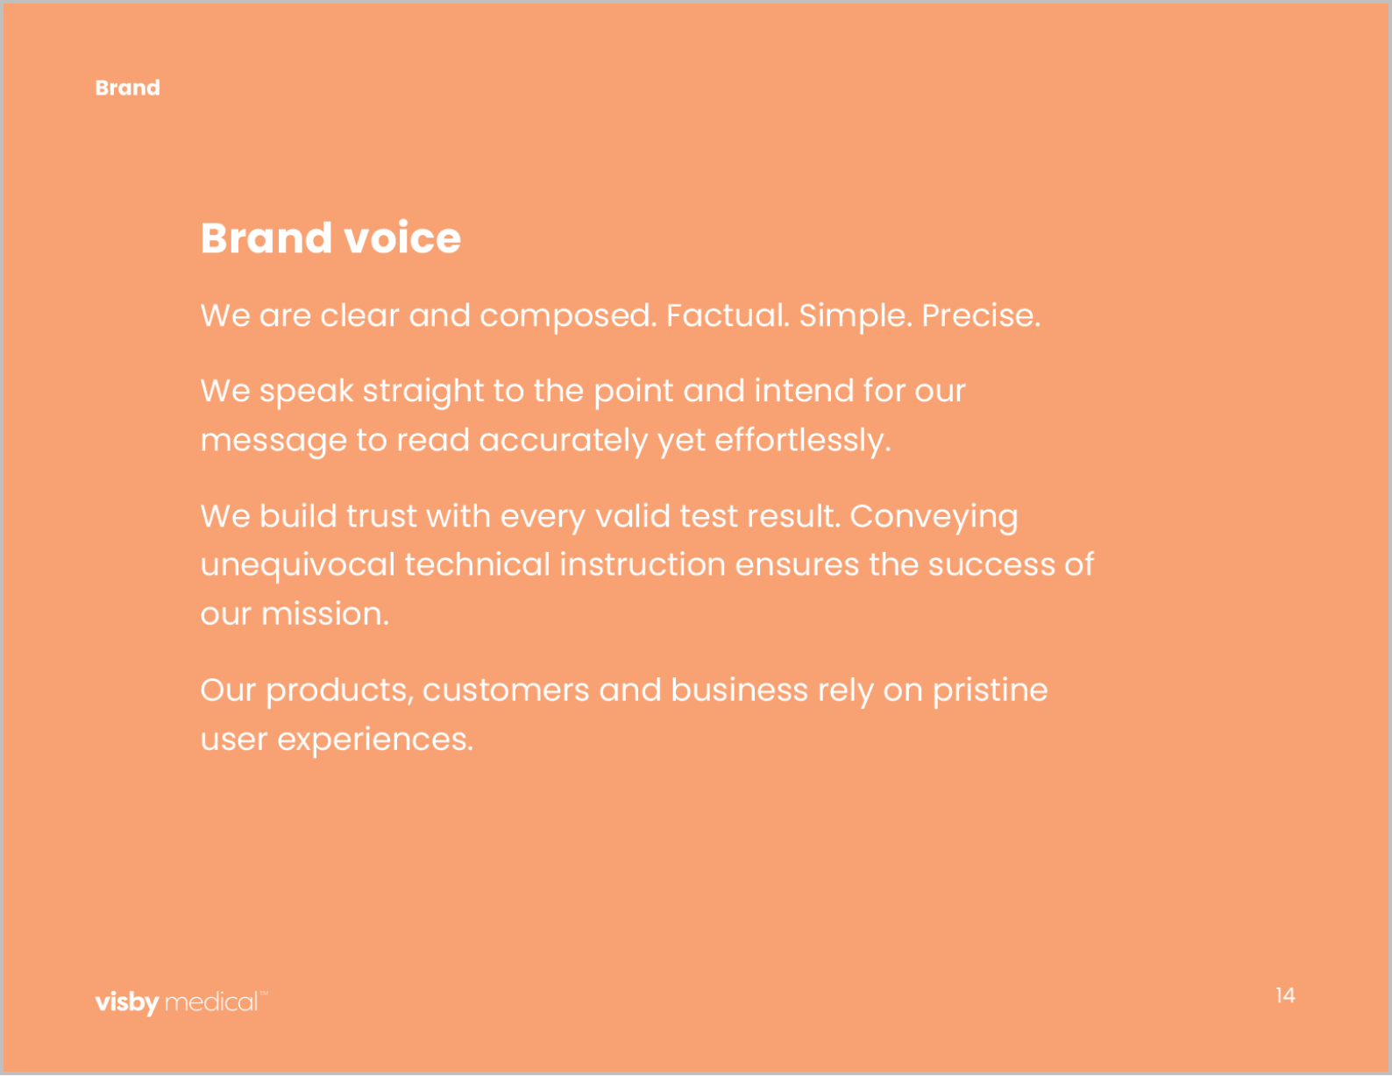Image resolution: width=1392 pixels, height=1076 pixels.
Task: Click the Brand voice heading
Action: pos(330,237)
